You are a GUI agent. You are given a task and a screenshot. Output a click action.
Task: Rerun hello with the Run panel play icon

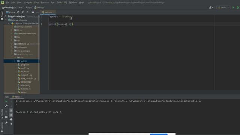pos(6,101)
